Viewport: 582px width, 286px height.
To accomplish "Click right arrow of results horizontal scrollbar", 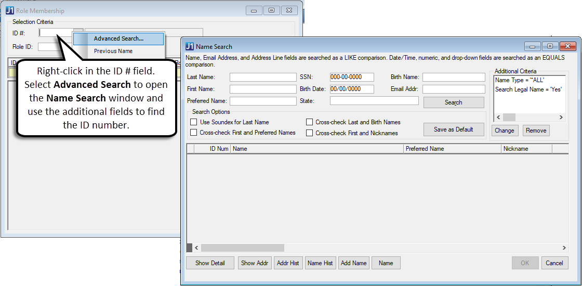I will [564, 248].
